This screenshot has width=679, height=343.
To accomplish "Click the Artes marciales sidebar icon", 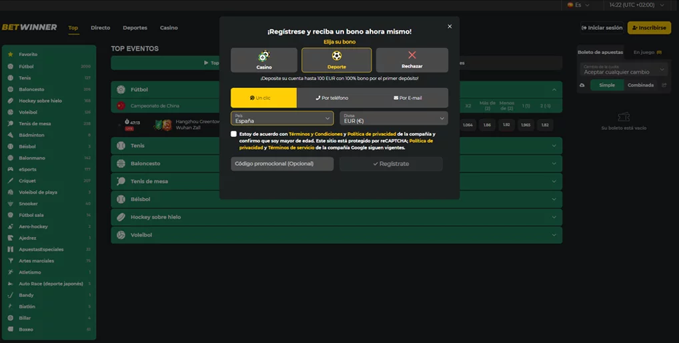I will 11,261.
